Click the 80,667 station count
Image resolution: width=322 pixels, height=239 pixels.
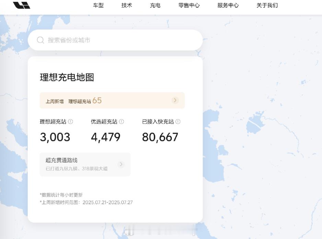(x=160, y=137)
